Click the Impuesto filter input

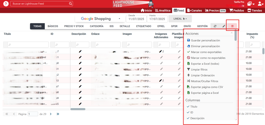click(x=255, y=45)
